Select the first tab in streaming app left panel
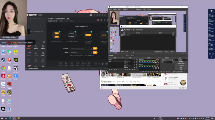 tap(30, 19)
